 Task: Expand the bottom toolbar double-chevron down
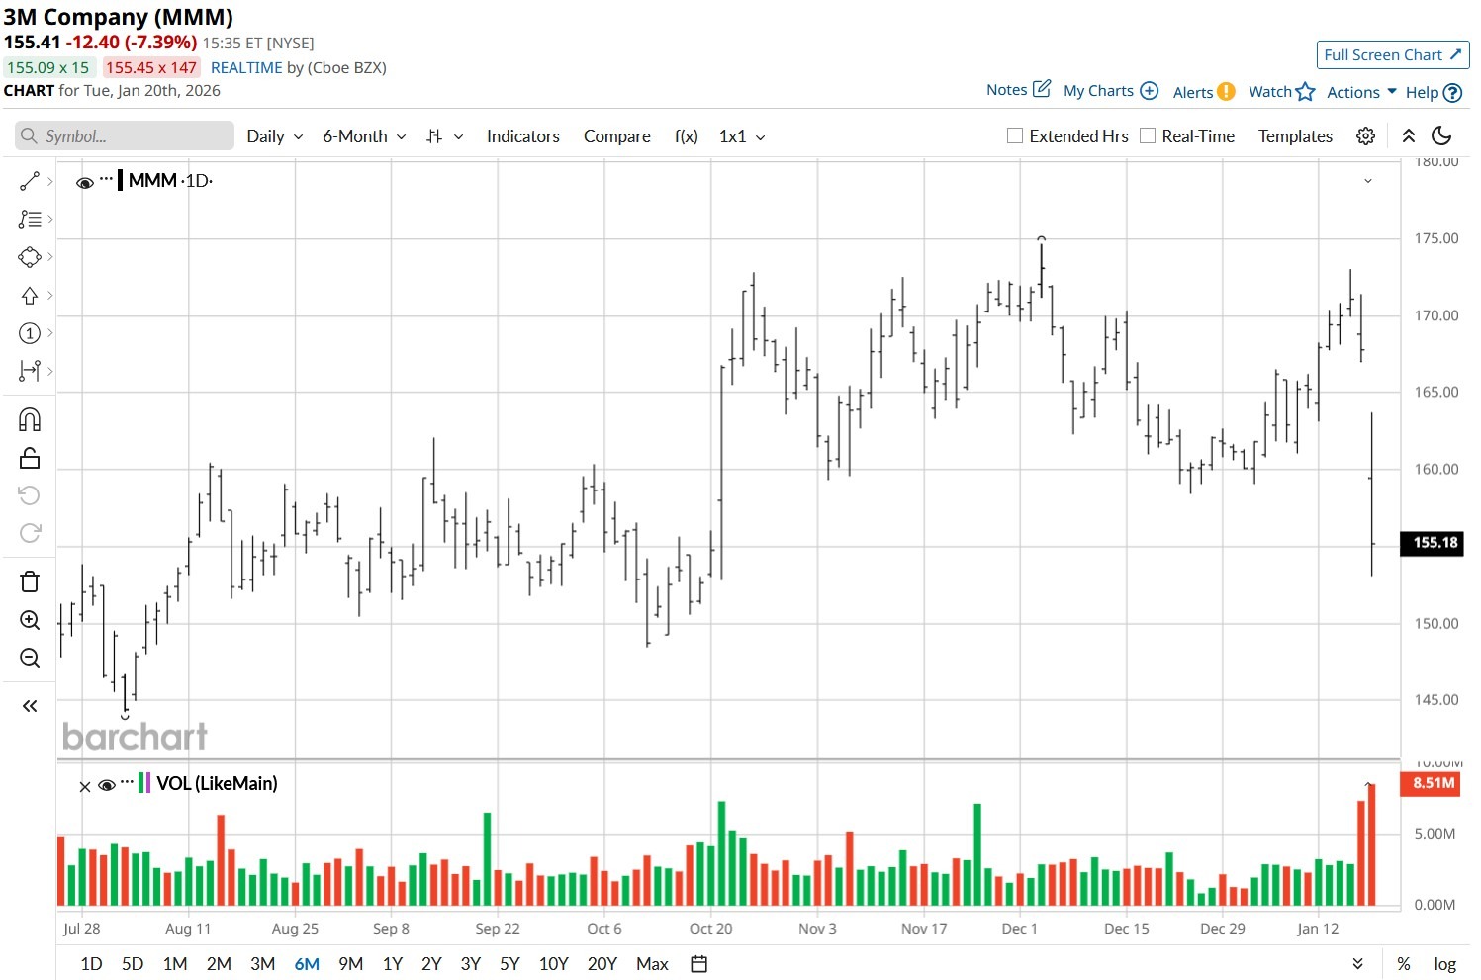point(1358,964)
